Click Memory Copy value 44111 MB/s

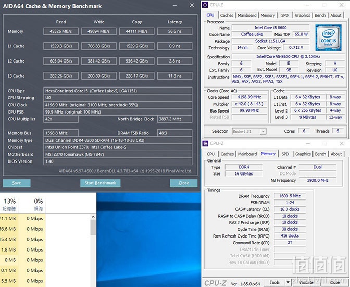136,31
